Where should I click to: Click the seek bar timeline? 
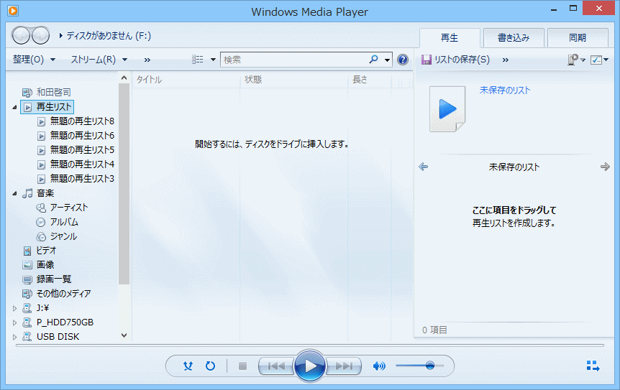(x=310, y=345)
